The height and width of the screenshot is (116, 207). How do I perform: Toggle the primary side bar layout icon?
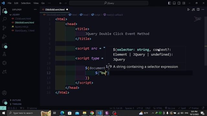pyautogui.click(x=169, y=3)
